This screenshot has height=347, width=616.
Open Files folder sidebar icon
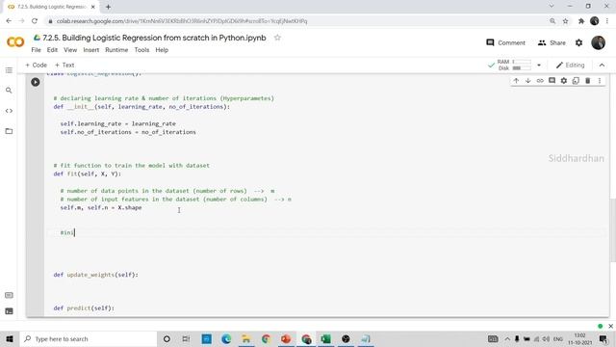(9, 131)
